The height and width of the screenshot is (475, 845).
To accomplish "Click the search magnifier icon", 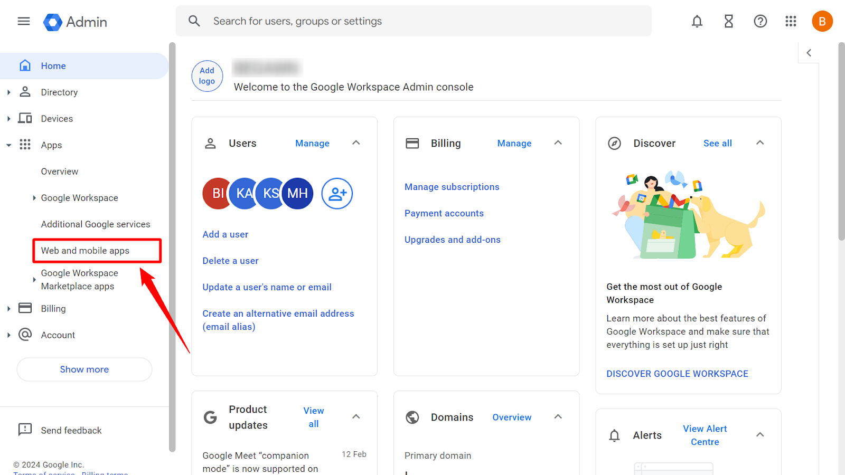I will coord(194,21).
